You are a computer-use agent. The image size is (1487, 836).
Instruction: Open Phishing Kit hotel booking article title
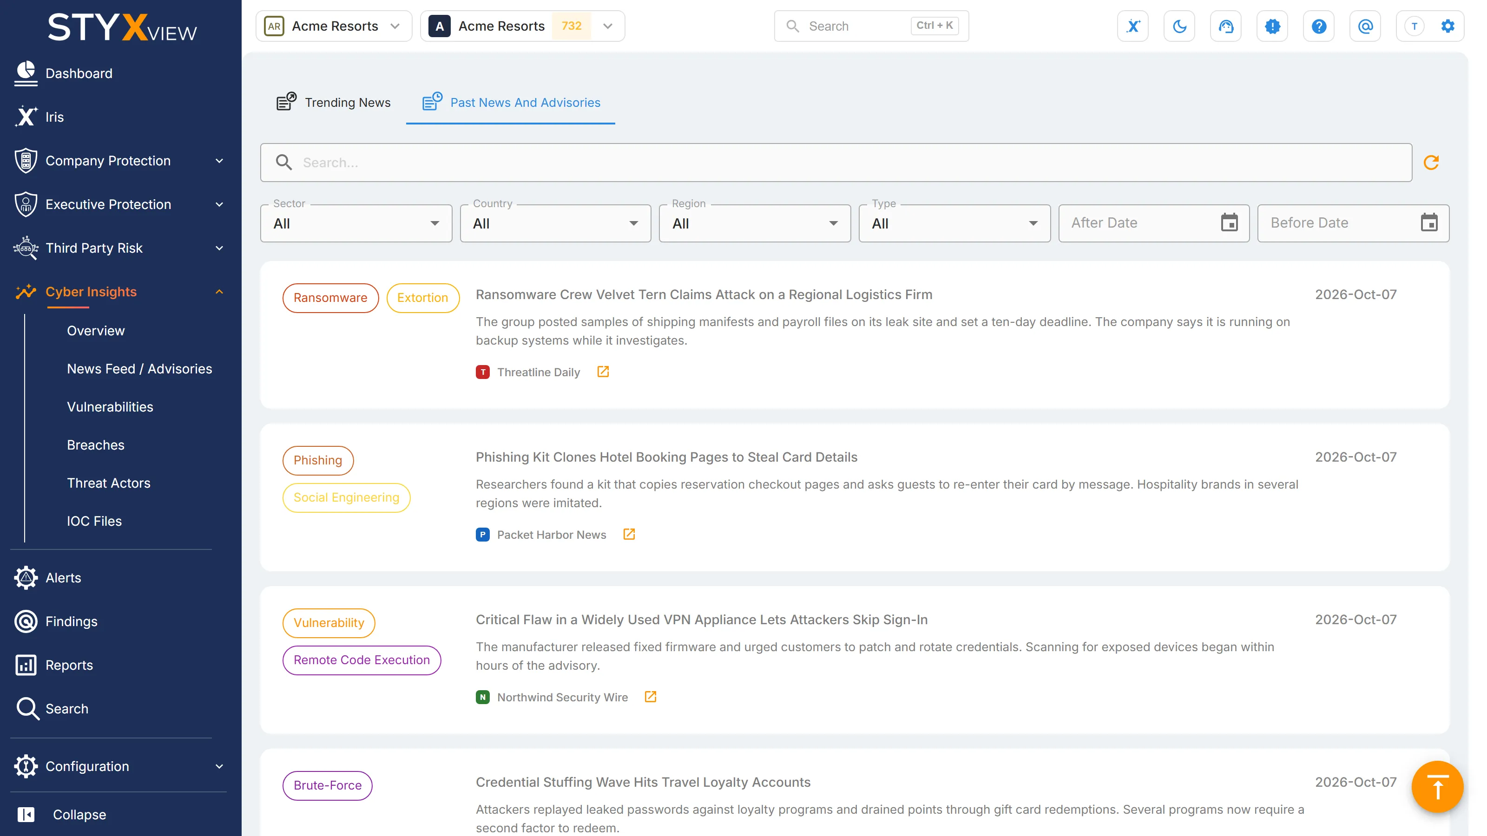pos(666,457)
